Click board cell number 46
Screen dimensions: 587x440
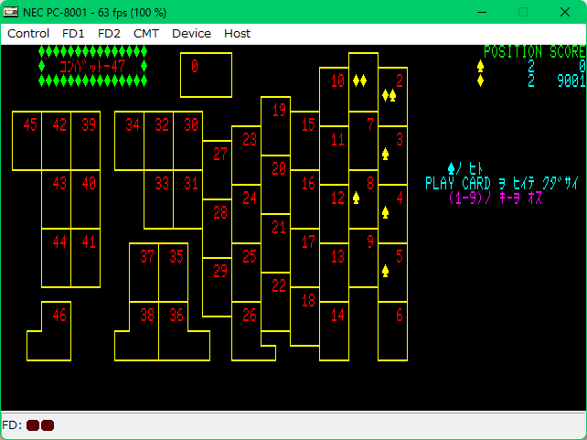coord(56,331)
